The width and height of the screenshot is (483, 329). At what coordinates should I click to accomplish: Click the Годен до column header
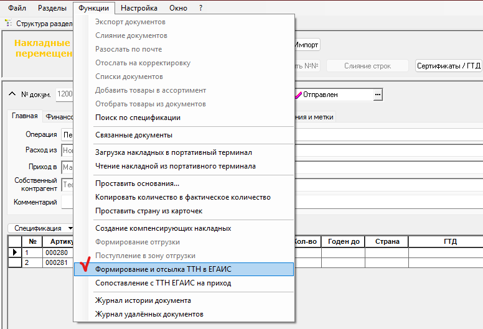point(344,241)
